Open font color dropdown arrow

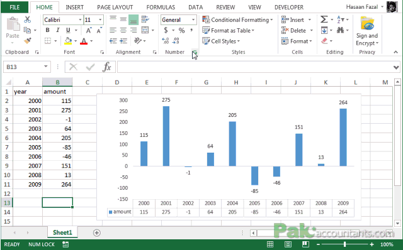[x=91, y=41]
